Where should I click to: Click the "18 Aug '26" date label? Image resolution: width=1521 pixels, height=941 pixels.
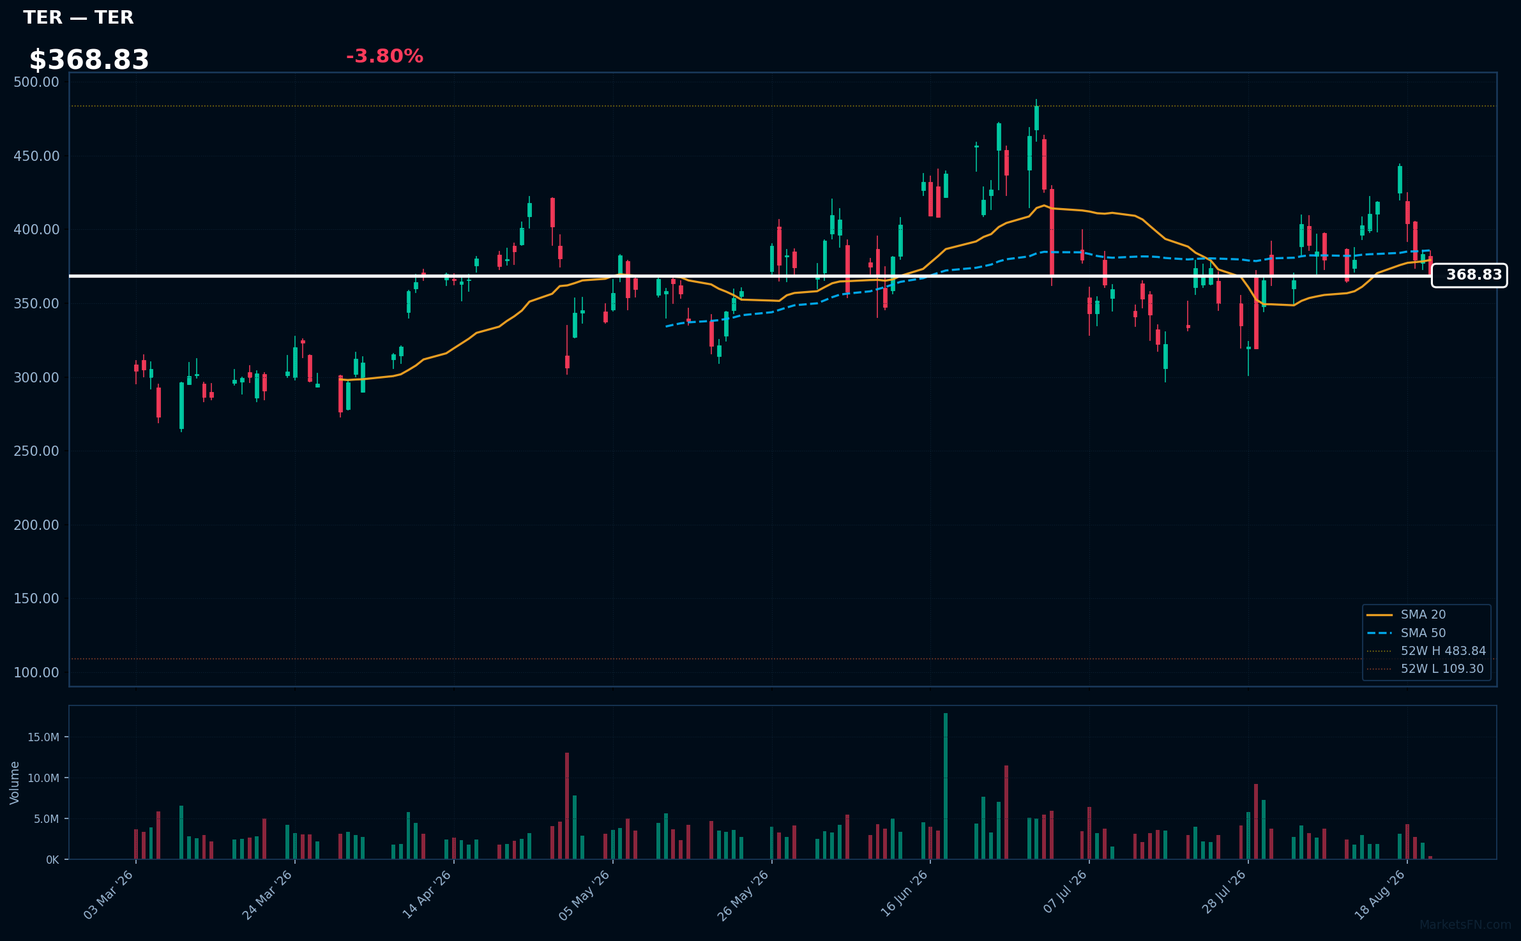pyautogui.click(x=1380, y=894)
